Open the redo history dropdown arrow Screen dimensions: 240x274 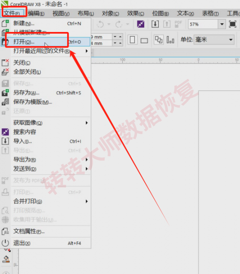point(128,24)
